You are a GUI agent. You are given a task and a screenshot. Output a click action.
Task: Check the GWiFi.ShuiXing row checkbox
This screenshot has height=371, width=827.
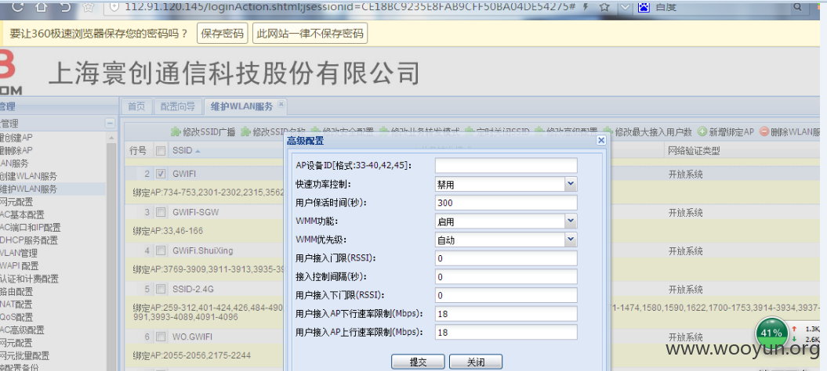(x=161, y=250)
